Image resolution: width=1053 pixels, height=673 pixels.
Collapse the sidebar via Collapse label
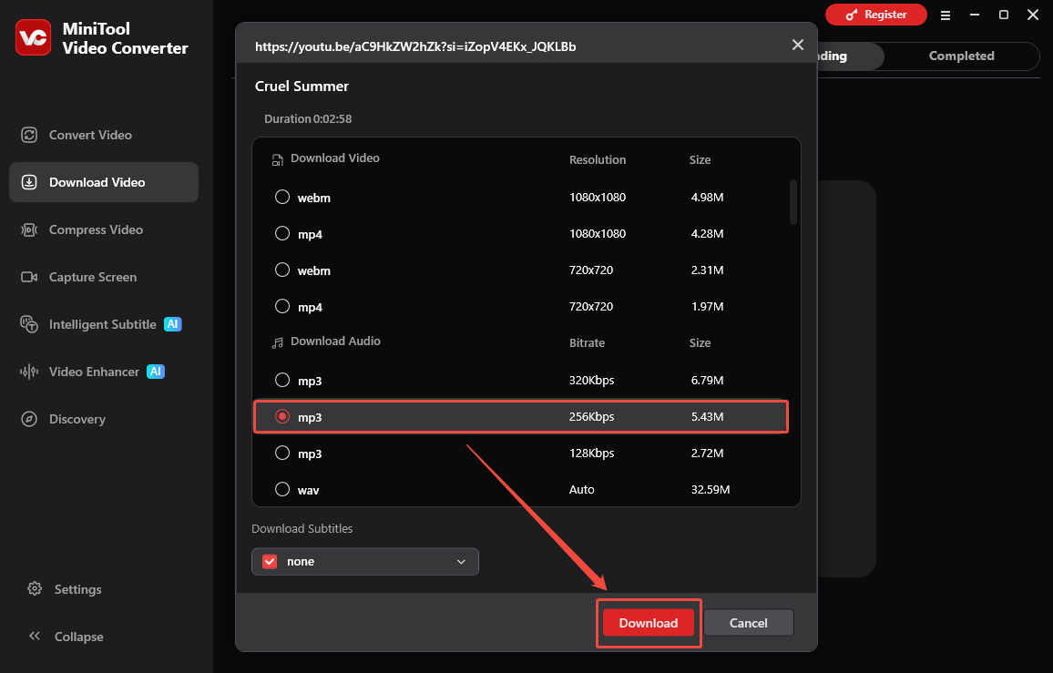coord(78,637)
